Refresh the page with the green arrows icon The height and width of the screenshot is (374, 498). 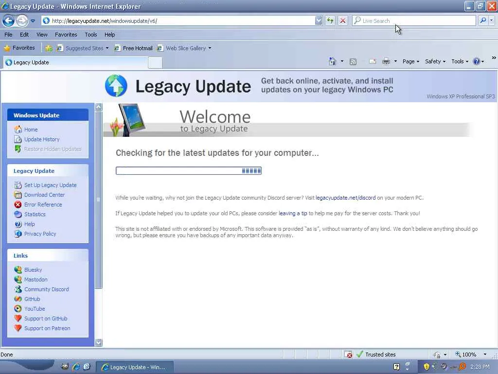(x=330, y=20)
